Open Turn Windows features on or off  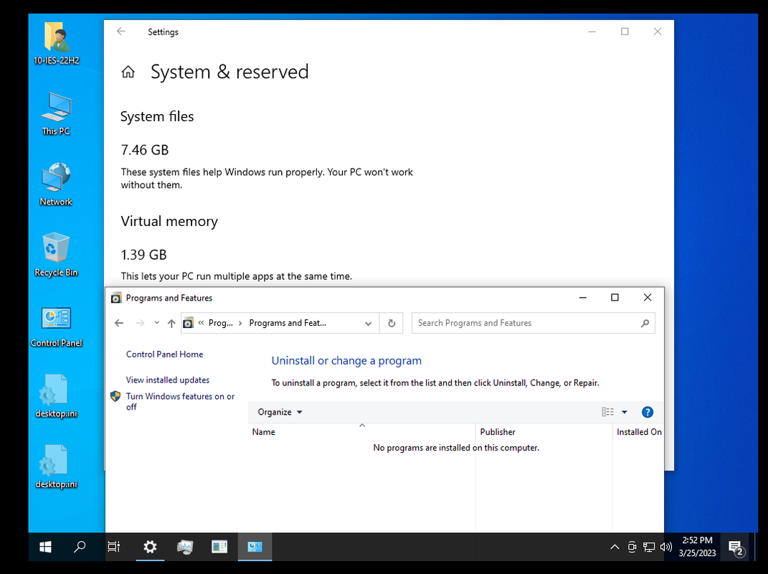coord(180,402)
